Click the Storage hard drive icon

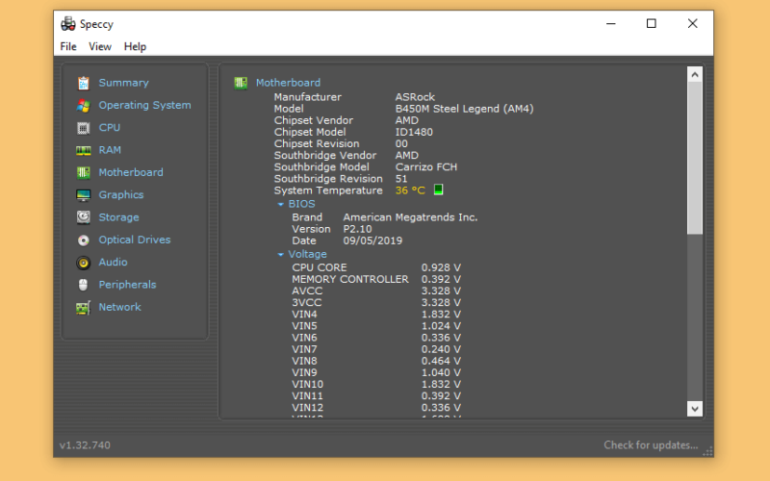[84, 217]
